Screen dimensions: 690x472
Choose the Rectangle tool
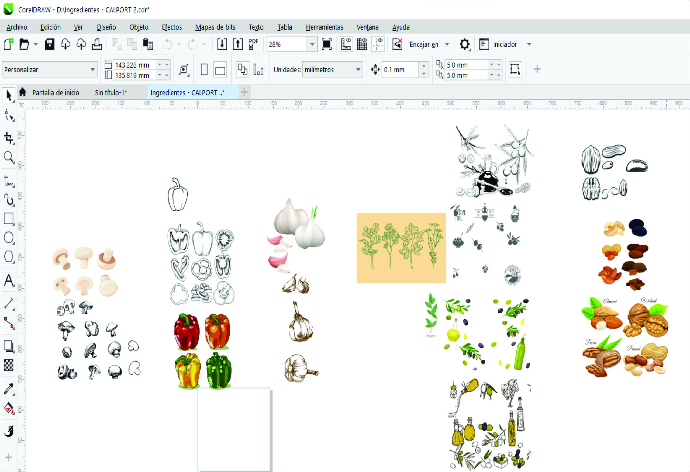pyautogui.click(x=9, y=219)
